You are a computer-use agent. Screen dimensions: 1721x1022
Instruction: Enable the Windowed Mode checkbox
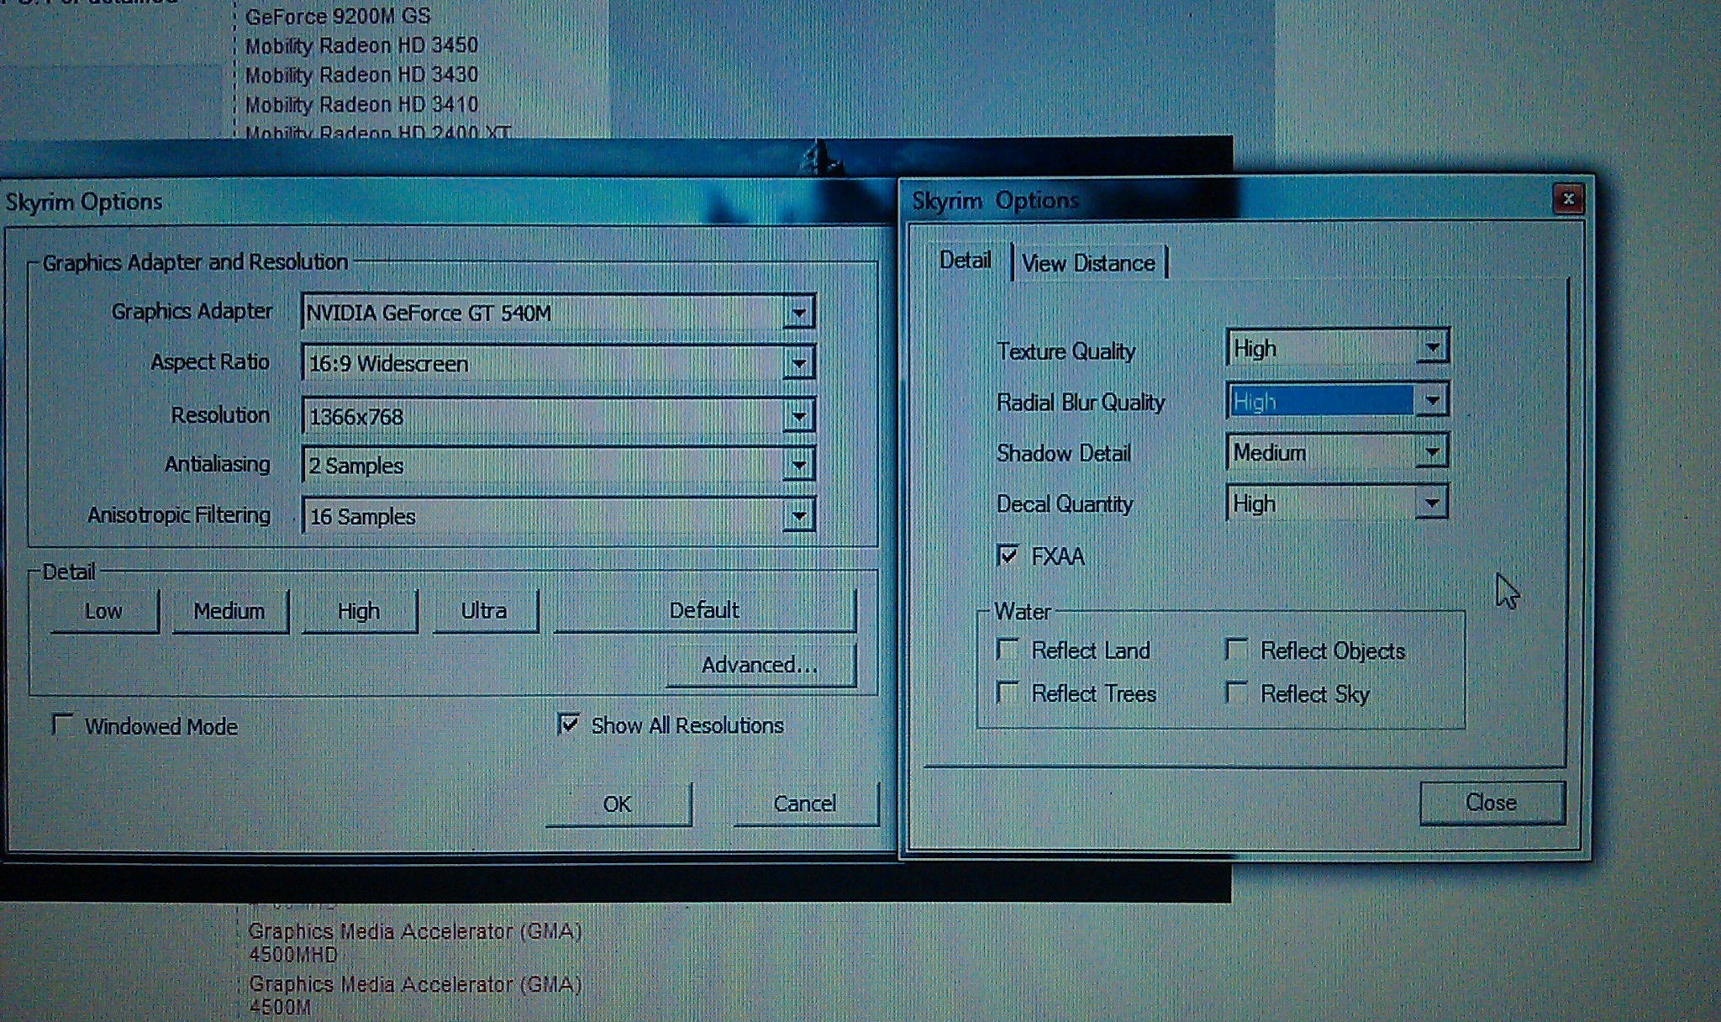point(62,725)
